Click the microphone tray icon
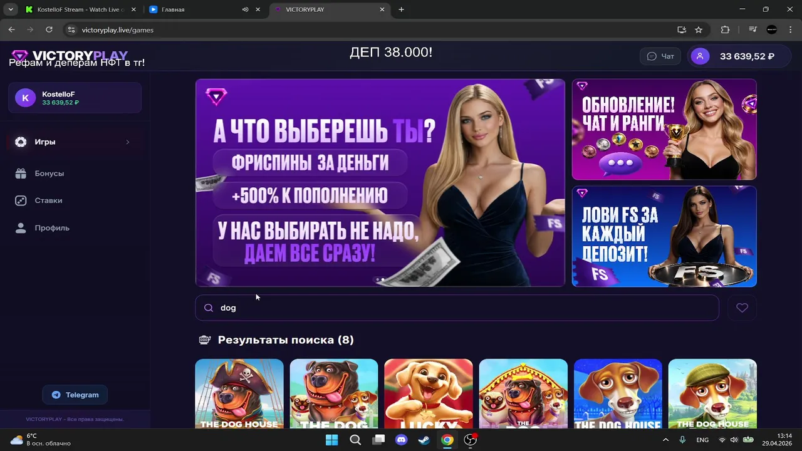802x451 pixels. click(682, 440)
